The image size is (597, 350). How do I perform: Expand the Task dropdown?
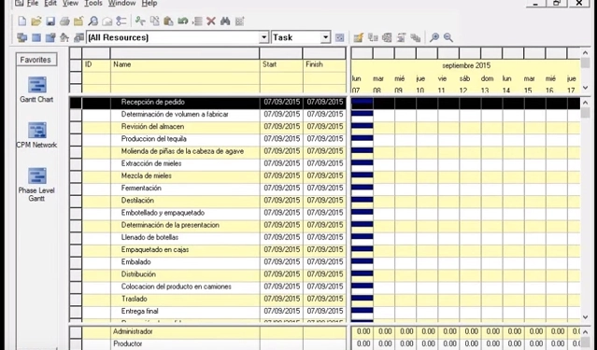(325, 37)
